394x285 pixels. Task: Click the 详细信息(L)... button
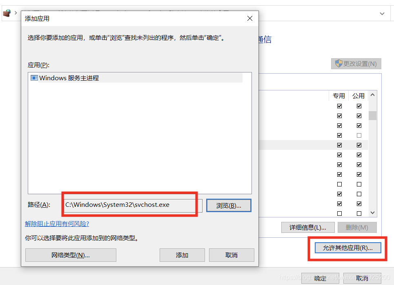pyautogui.click(x=308, y=227)
